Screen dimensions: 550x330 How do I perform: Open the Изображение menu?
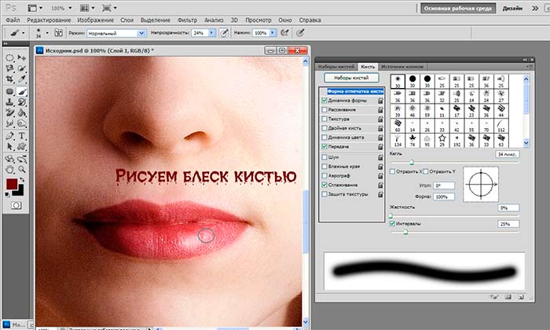point(95,20)
